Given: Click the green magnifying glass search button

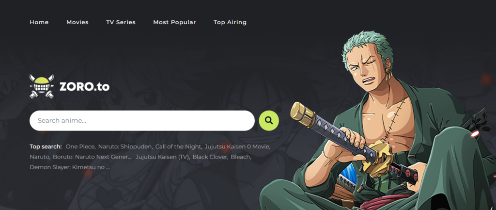Looking at the screenshot, I should coord(269,120).
